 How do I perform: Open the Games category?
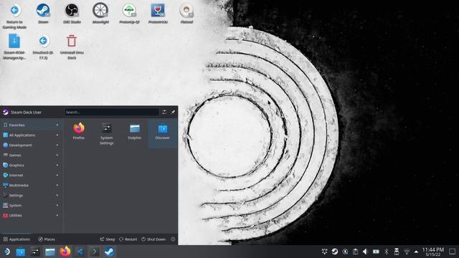[31, 156]
